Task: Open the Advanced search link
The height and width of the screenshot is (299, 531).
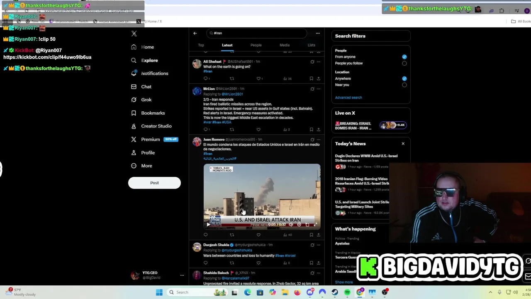Action: coord(348,98)
